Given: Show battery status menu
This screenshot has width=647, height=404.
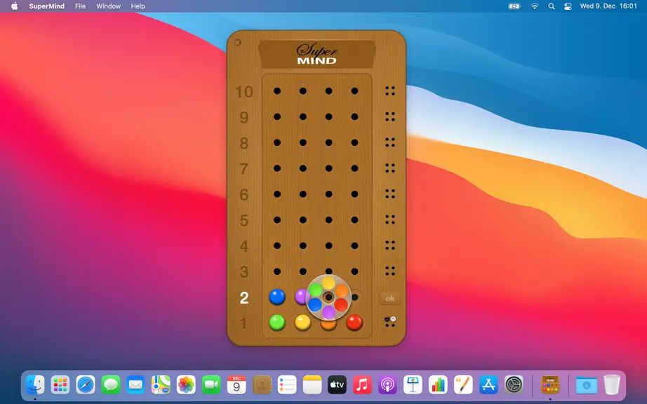Looking at the screenshot, I should (x=514, y=6).
